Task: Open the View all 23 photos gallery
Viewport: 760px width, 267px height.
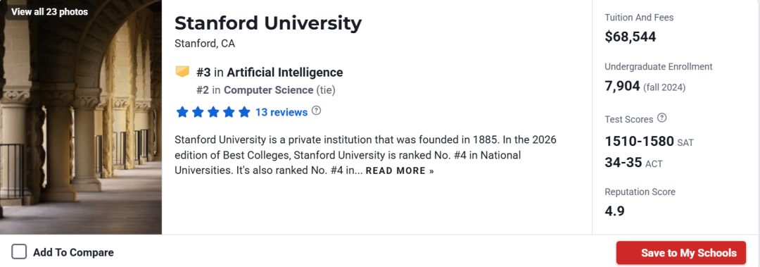Action: (x=49, y=12)
